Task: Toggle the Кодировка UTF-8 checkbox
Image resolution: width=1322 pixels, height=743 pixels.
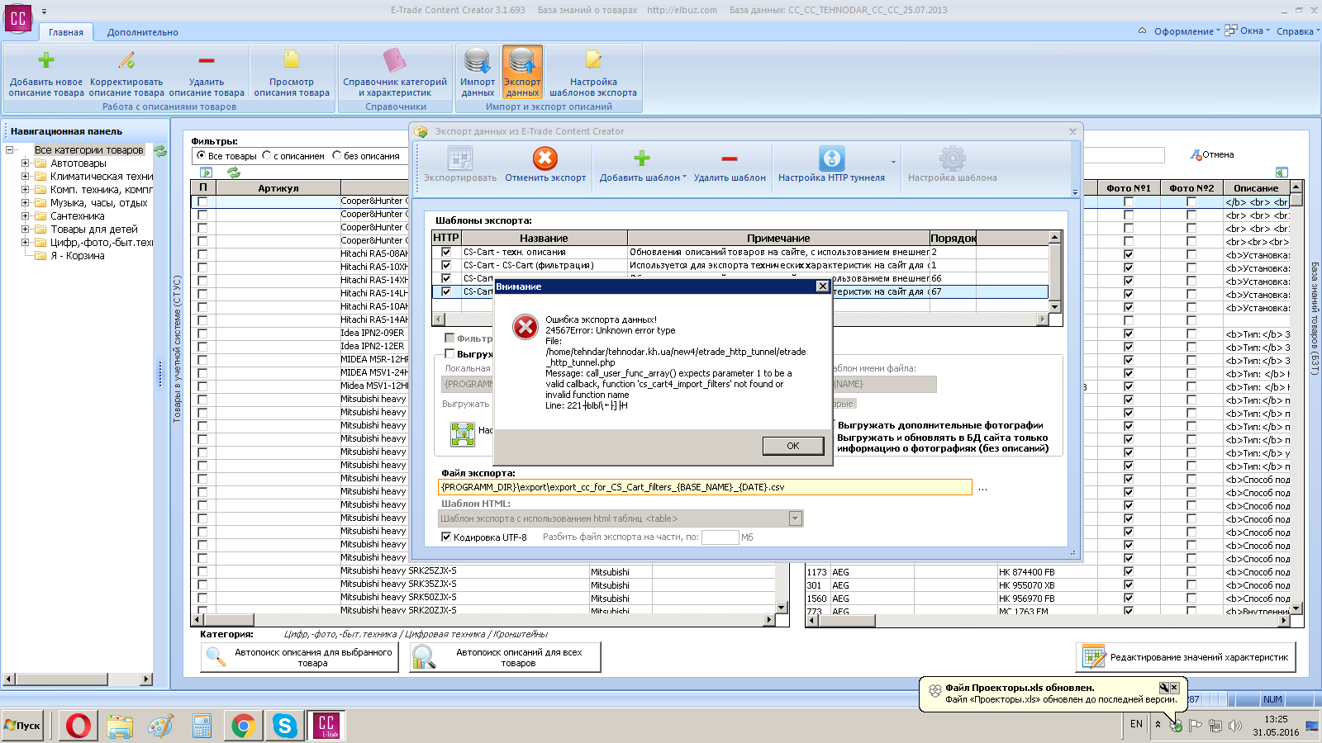Action: (446, 537)
